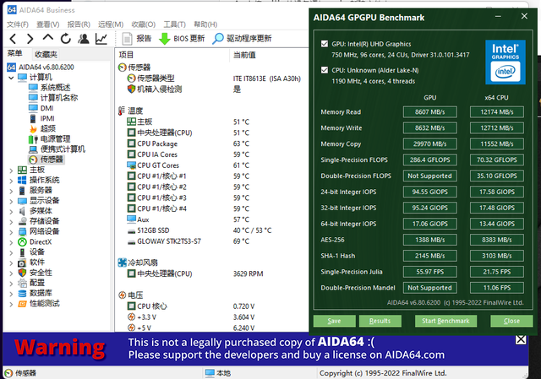Click the 显示设备 monitor icon
This screenshot has height=379, width=541.
[22, 201]
